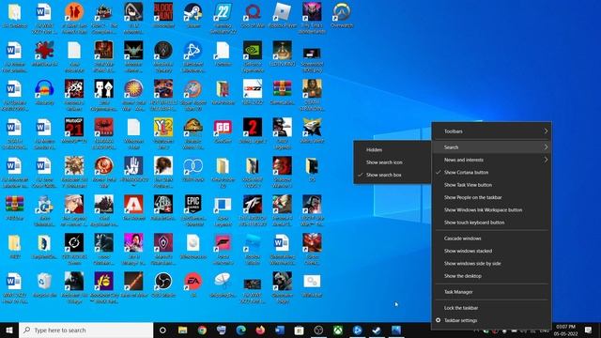Open the notification center icon
The height and width of the screenshot is (338, 601).
point(589,330)
